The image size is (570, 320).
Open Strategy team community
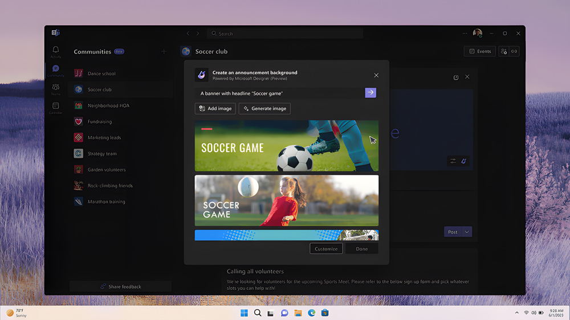coord(120,153)
